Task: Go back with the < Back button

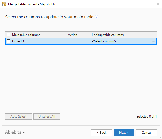Action: coord(102,133)
